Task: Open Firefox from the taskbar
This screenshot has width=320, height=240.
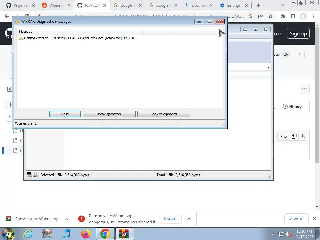Action: click(86, 234)
